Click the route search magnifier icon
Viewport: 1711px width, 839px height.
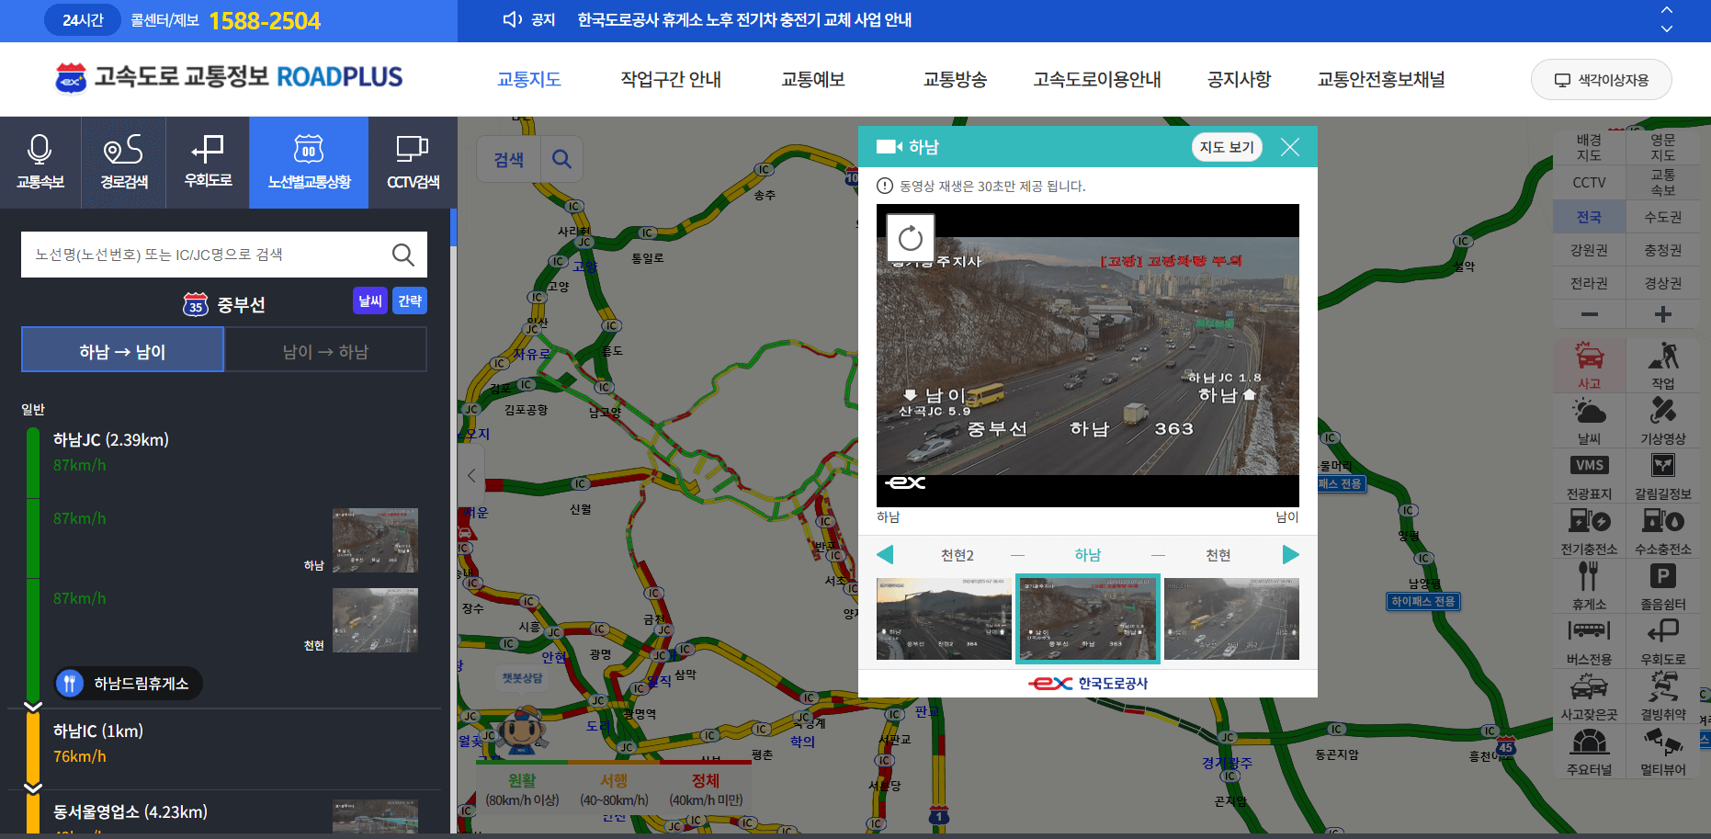point(402,255)
